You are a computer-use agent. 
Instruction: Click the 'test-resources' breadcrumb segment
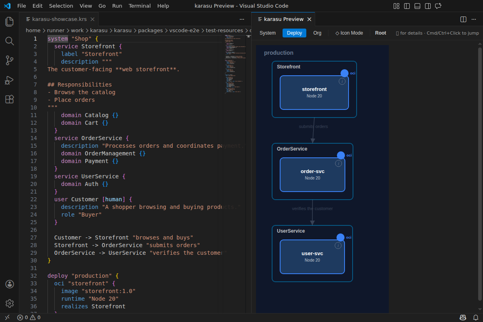click(x=224, y=30)
